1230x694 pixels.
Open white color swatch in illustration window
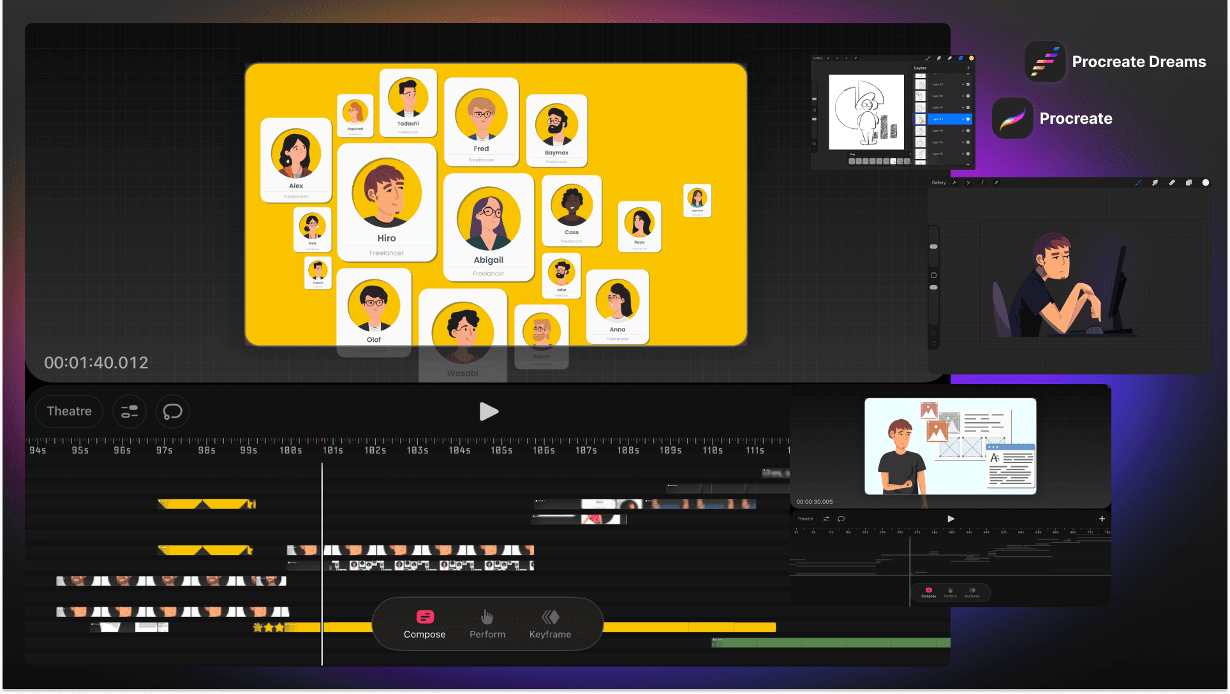pyautogui.click(x=1206, y=182)
